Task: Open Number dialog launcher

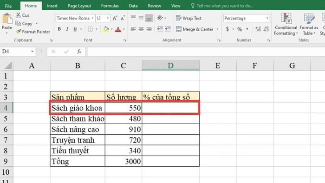Action: tap(269, 40)
